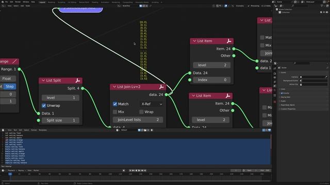Open the timeline Marker menu

tap(36, 171)
